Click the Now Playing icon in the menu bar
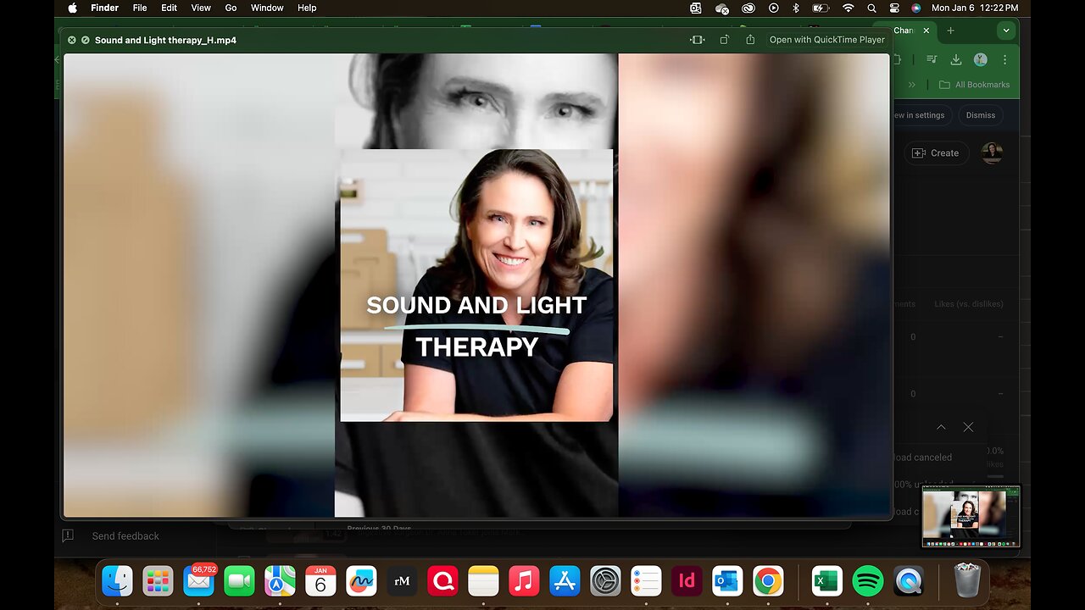The height and width of the screenshot is (610, 1085). (x=773, y=8)
